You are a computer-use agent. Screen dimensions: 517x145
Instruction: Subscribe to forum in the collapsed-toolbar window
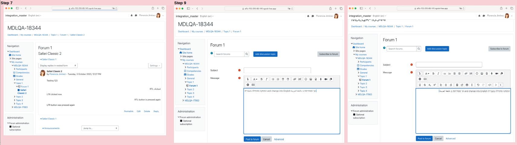329,54
